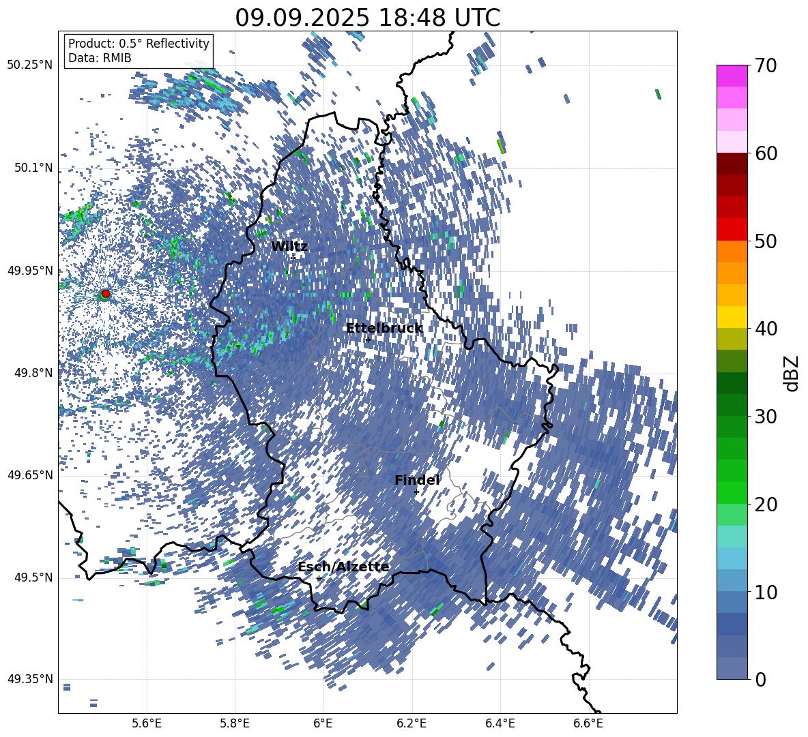Click the Ettelbruck city label
This screenshot has width=808, height=737.
pos(384,328)
